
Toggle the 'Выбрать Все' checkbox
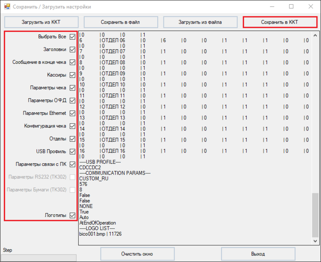click(72, 37)
